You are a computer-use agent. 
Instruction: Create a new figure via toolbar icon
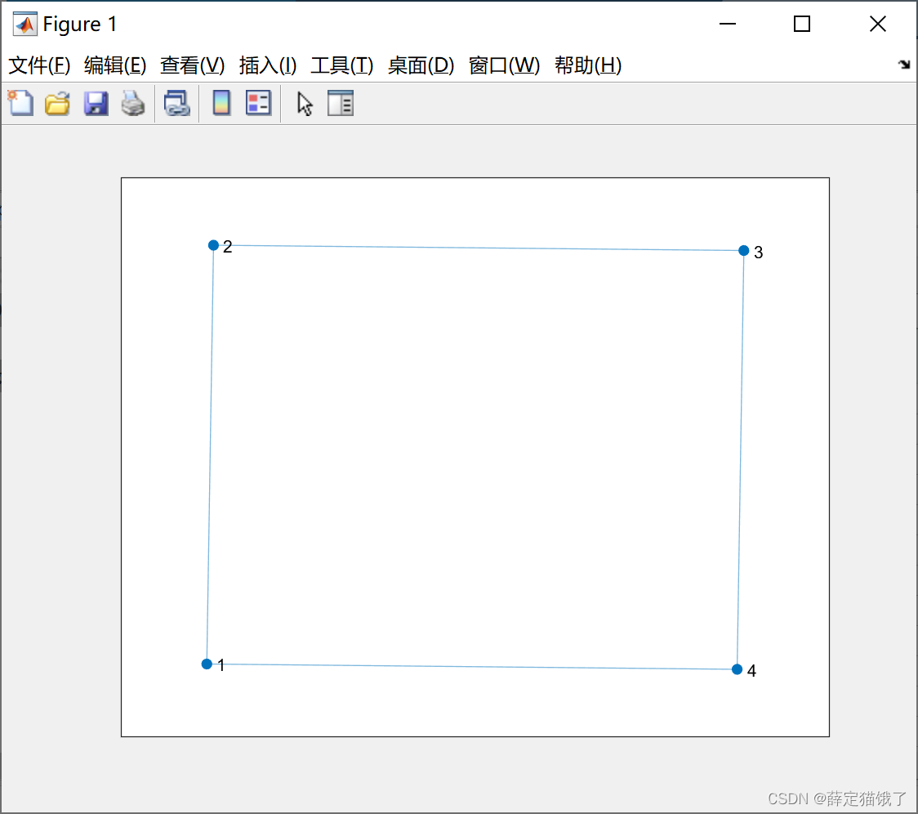(20, 103)
